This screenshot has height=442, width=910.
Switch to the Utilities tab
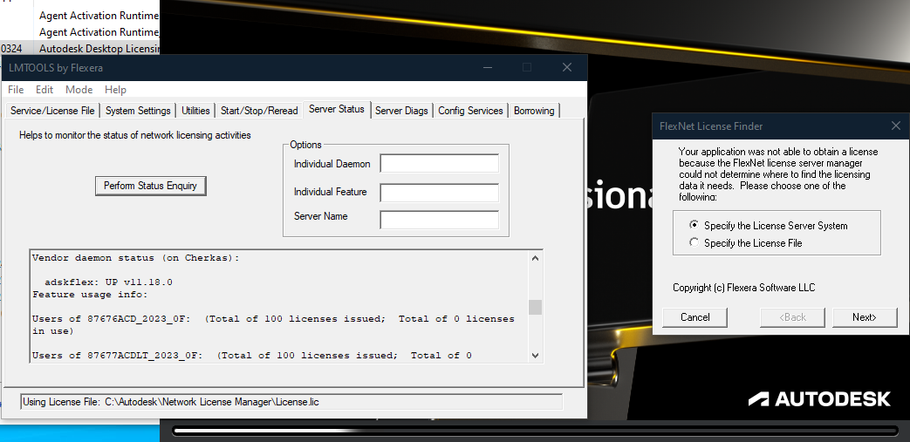click(x=195, y=110)
